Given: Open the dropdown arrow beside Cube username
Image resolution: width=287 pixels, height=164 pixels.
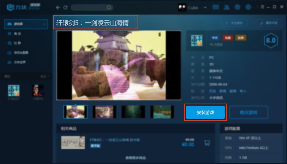Looking at the screenshot, I should coord(205,7).
